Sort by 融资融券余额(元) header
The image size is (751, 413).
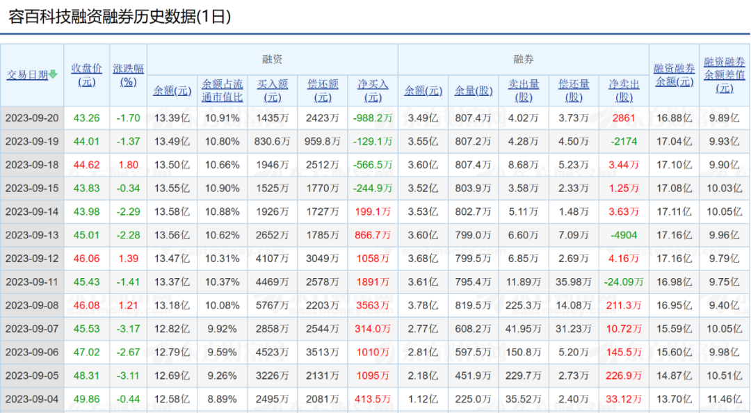coord(675,74)
